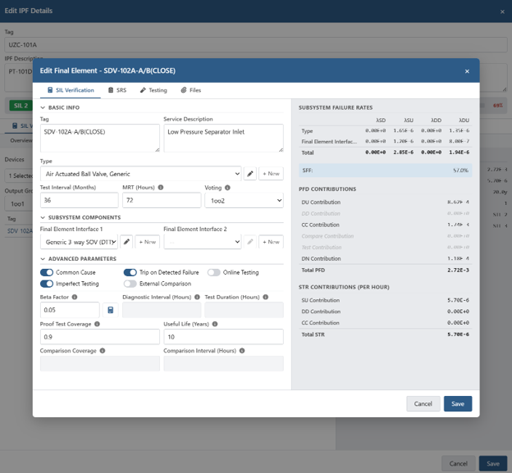Collapse the Advanced Parameters section
This screenshot has height=473, width=512.
tap(43, 259)
